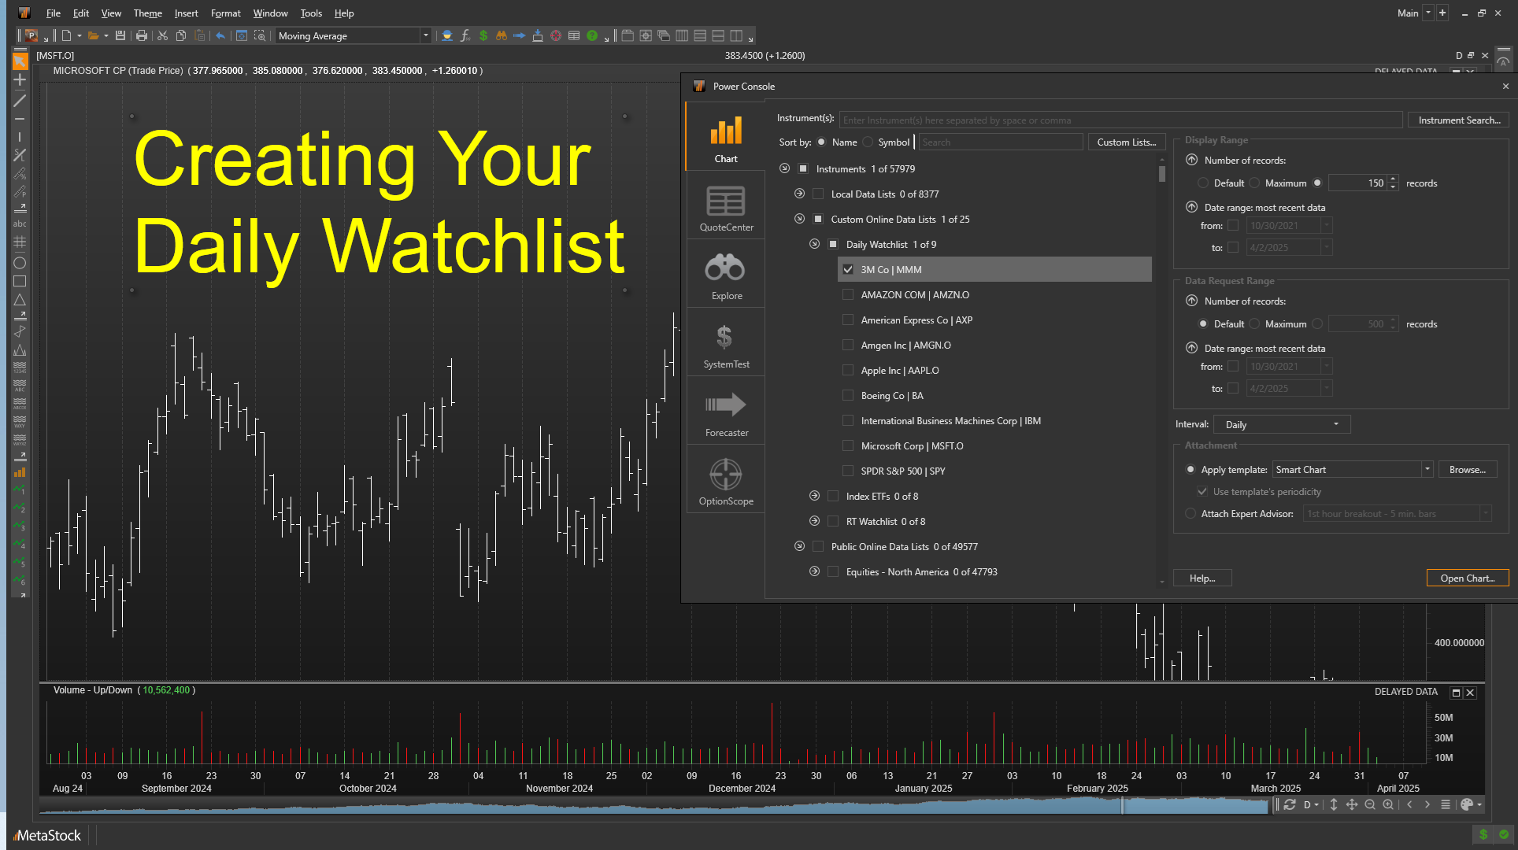The height and width of the screenshot is (850, 1518).
Task: Click the Open Chart button
Action: (1467, 577)
